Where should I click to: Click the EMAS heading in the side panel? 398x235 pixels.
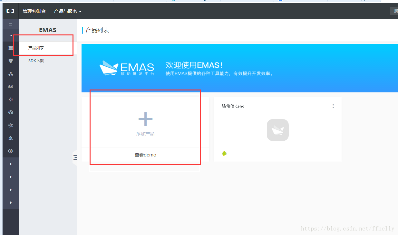click(48, 30)
